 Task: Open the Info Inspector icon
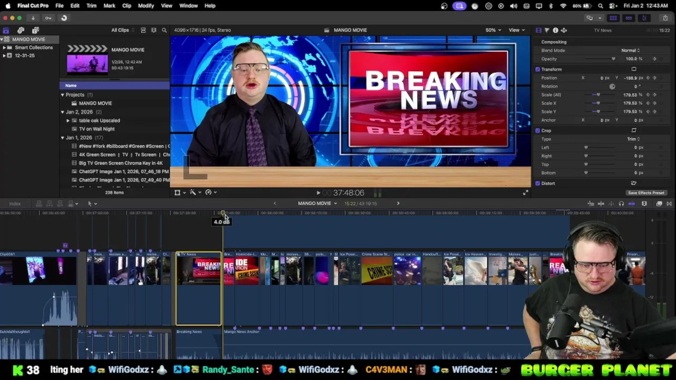pyautogui.click(x=555, y=30)
